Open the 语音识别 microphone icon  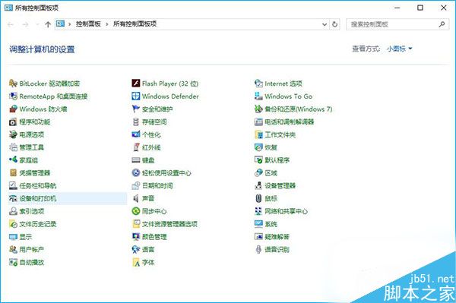[258, 250]
